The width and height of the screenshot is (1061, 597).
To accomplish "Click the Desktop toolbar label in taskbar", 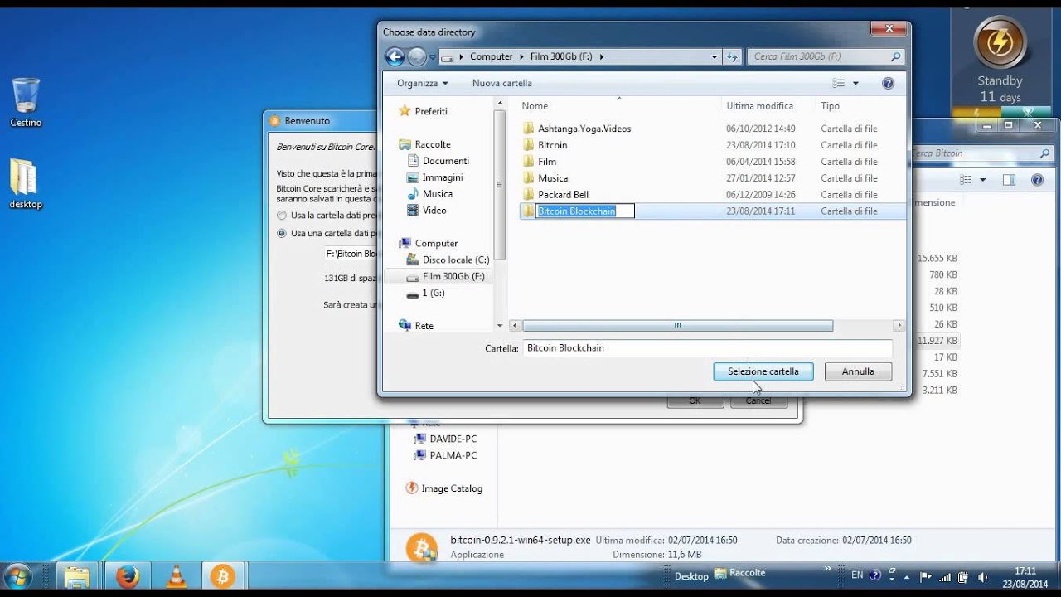I will click(691, 576).
